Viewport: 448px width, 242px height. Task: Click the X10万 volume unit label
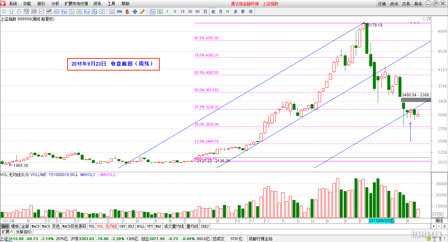point(437,215)
